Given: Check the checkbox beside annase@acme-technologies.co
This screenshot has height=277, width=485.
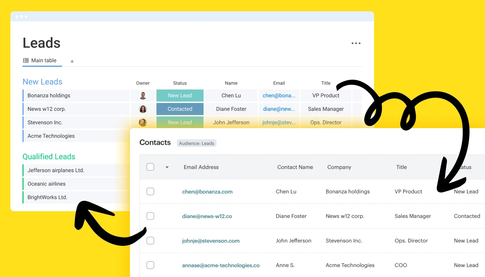Looking at the screenshot, I should pos(150,265).
